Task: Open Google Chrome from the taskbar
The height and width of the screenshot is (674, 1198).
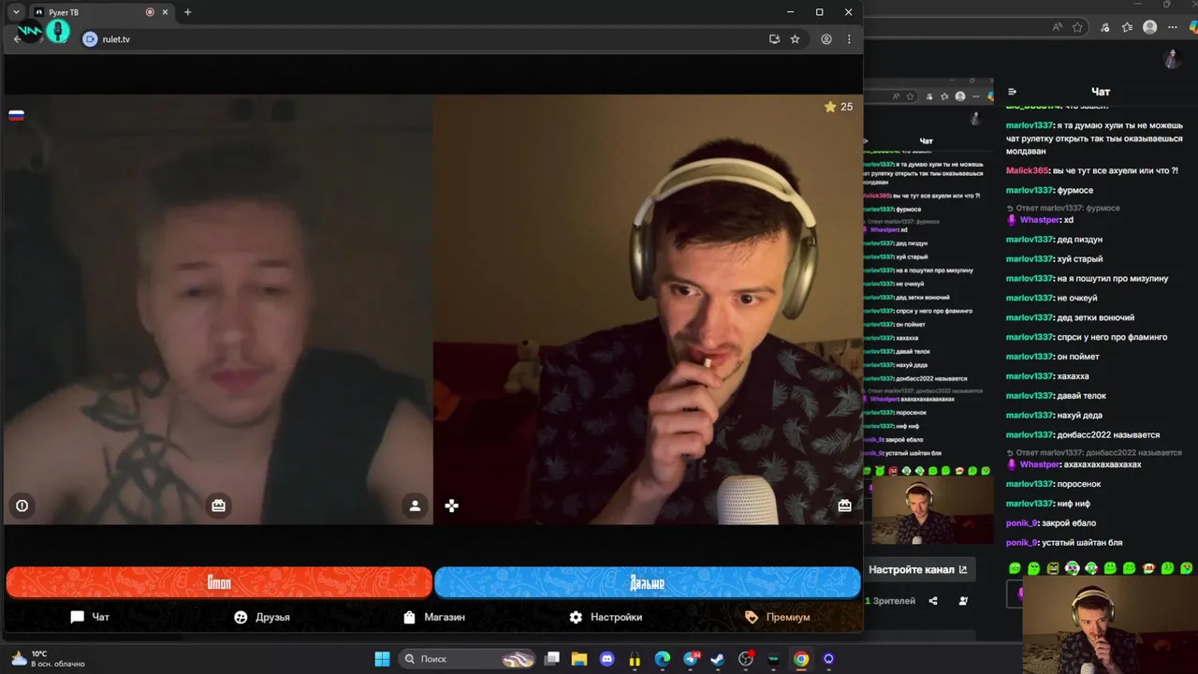Action: click(x=801, y=659)
